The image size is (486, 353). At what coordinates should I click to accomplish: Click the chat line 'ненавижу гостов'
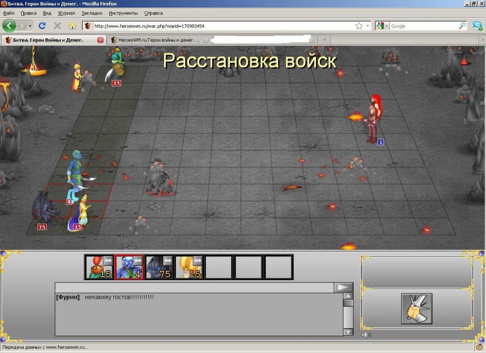(119, 297)
